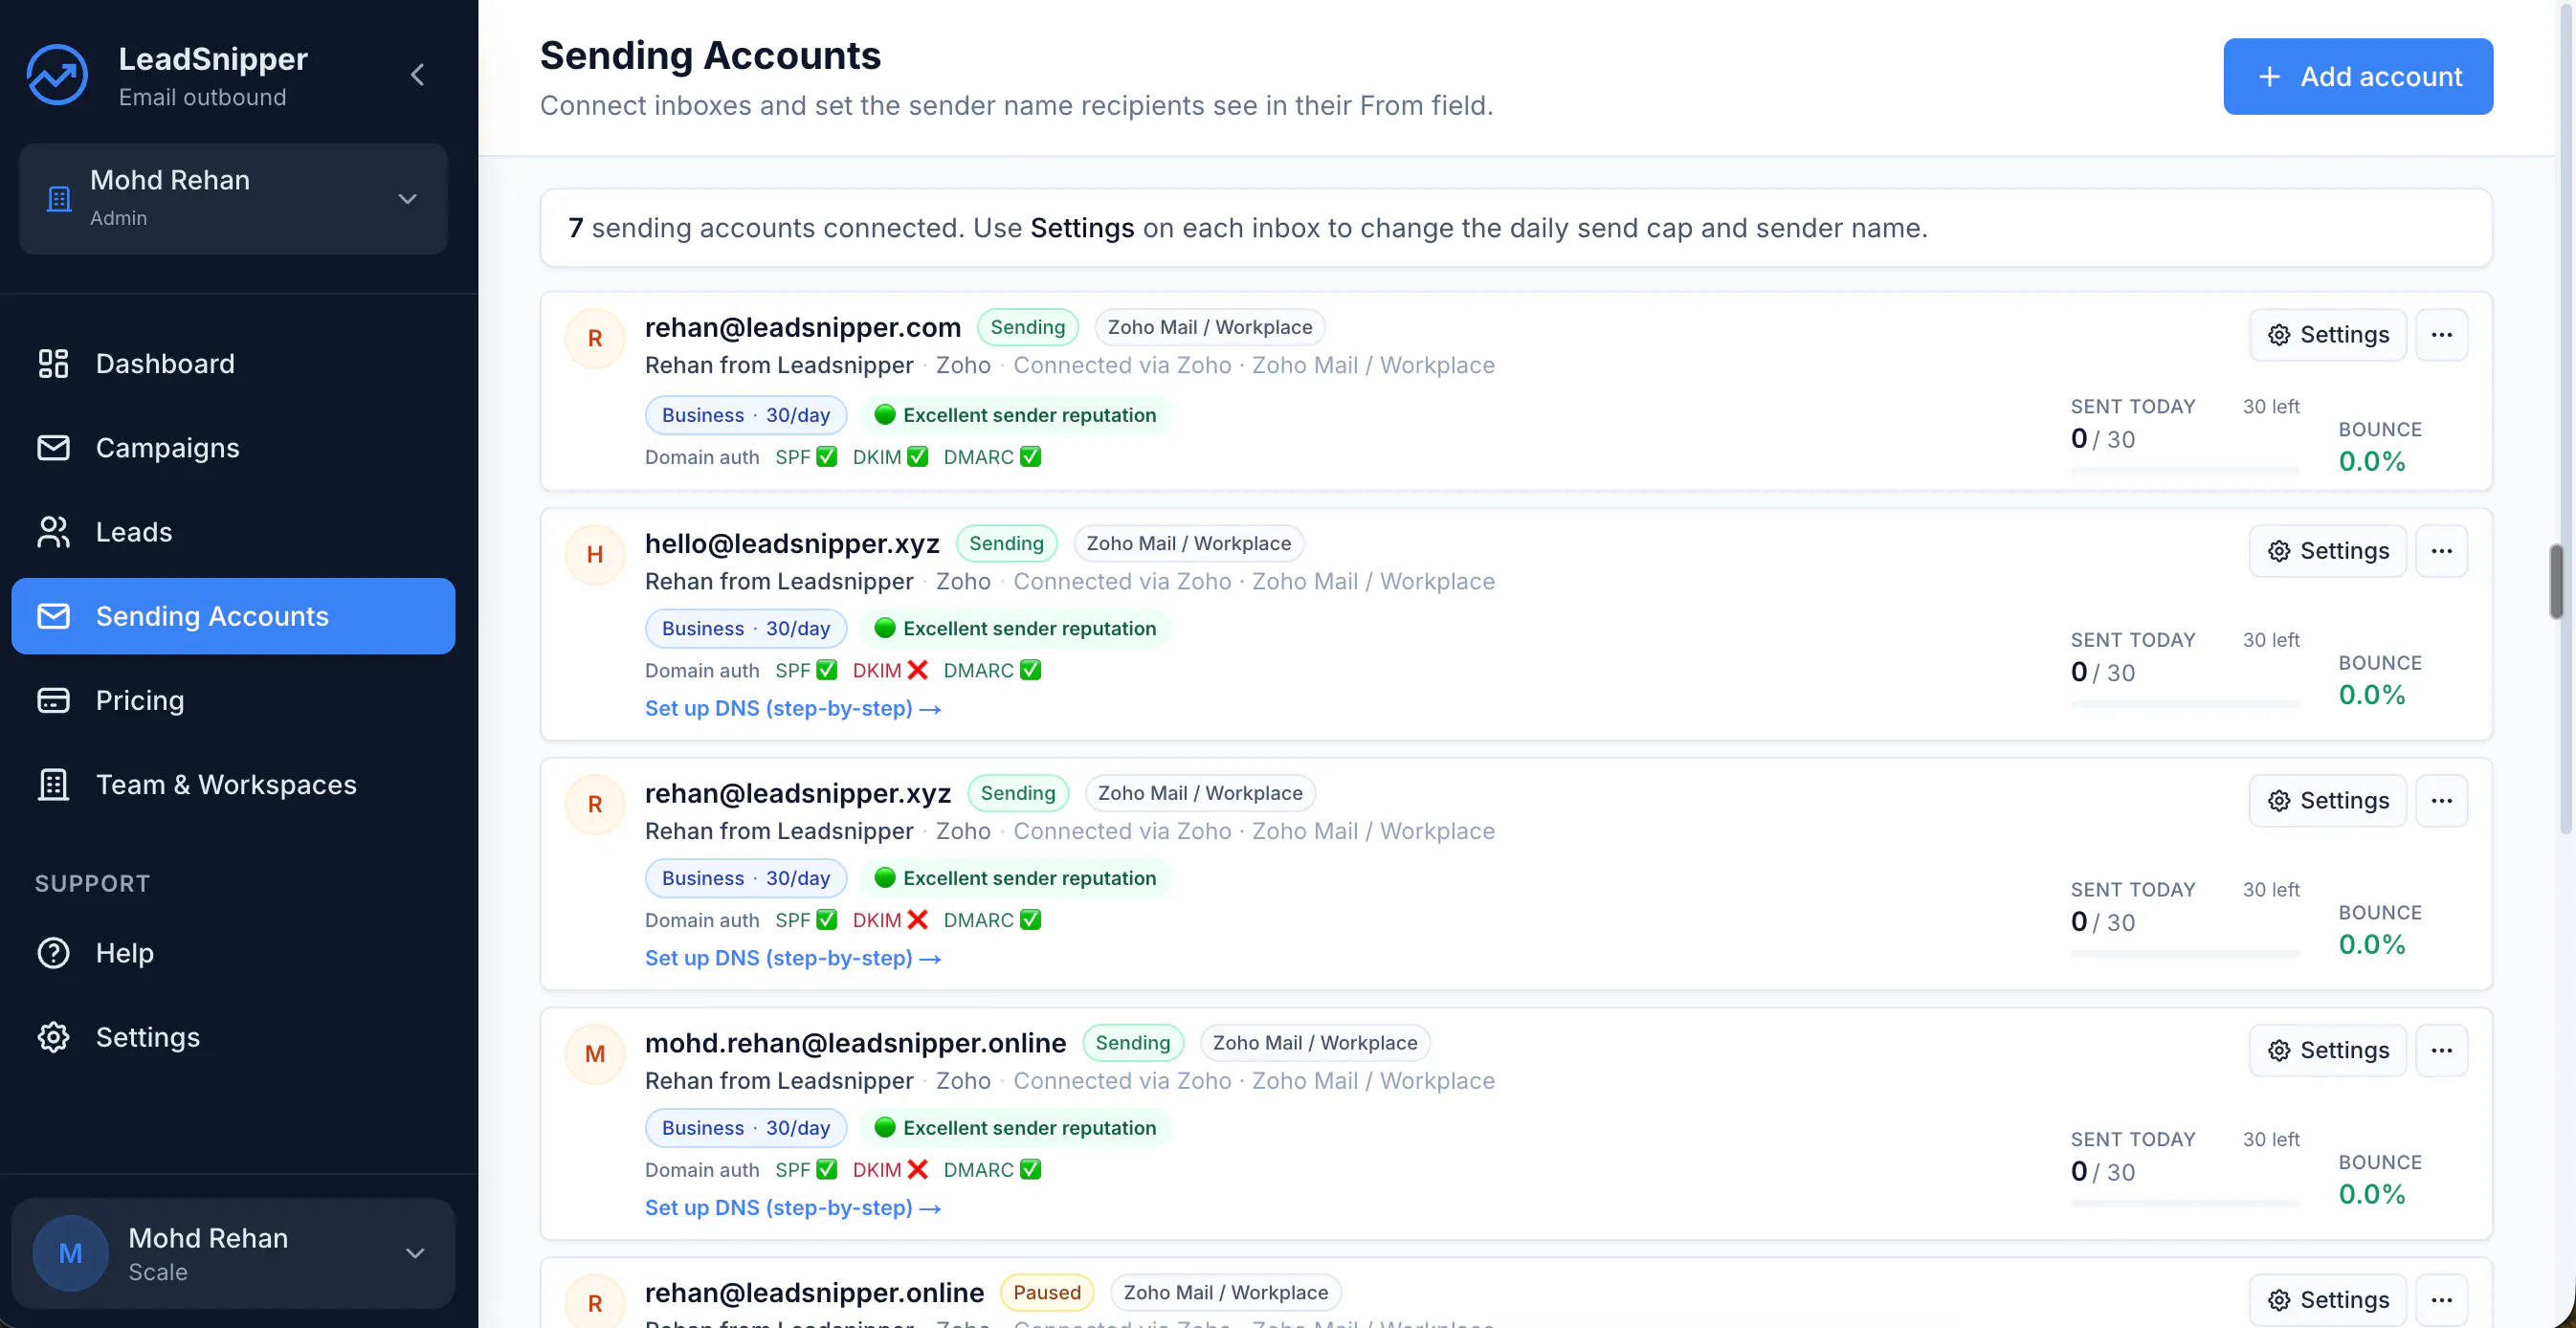
Task: Click the H avatar for hello@leadsnipper.xyz
Action: click(595, 554)
